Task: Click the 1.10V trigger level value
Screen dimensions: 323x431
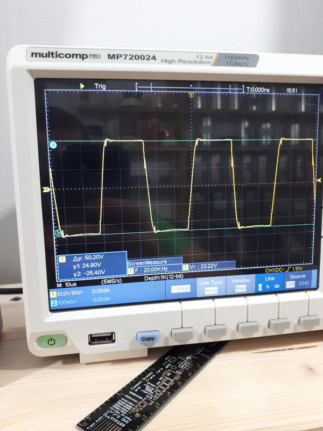Action: [298, 268]
